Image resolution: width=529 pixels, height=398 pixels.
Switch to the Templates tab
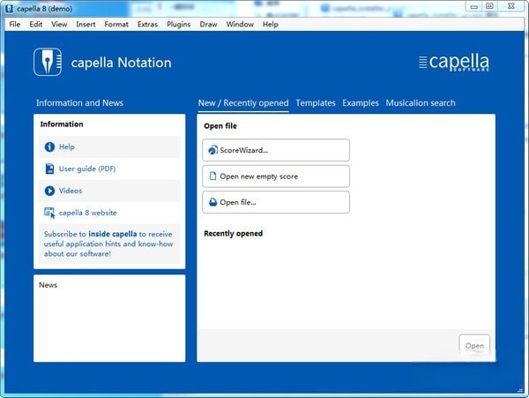tap(315, 103)
